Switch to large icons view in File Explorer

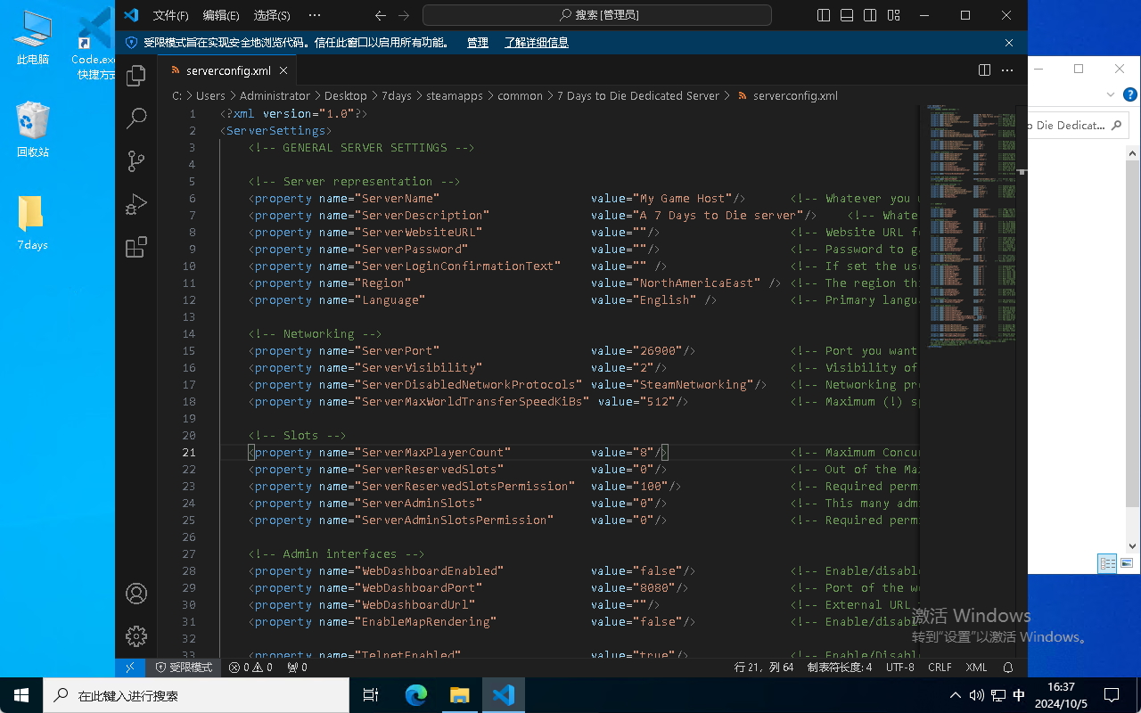[x=1127, y=563]
